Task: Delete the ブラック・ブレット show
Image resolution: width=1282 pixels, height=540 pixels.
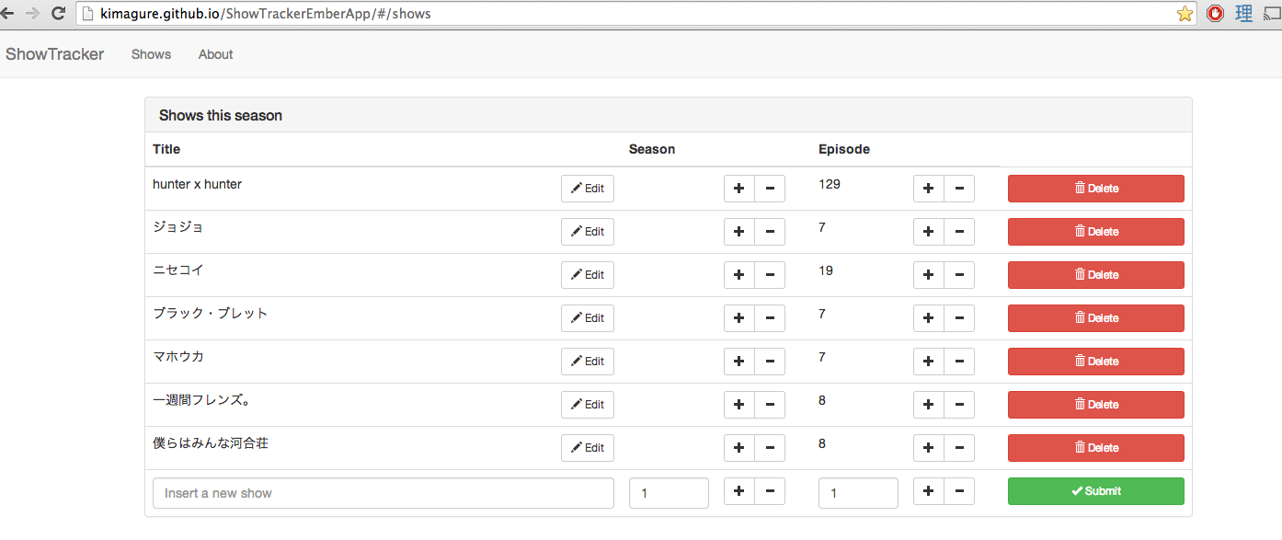Action: [1094, 317]
